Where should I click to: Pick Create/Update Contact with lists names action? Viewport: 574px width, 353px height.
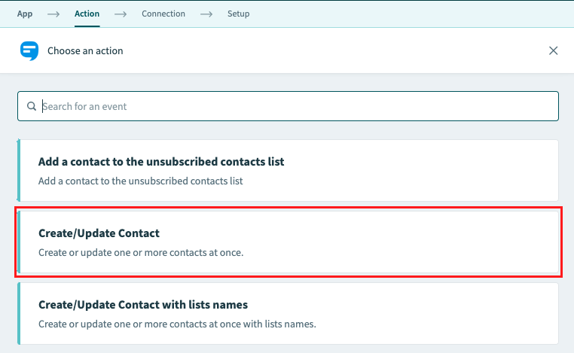tap(288, 314)
